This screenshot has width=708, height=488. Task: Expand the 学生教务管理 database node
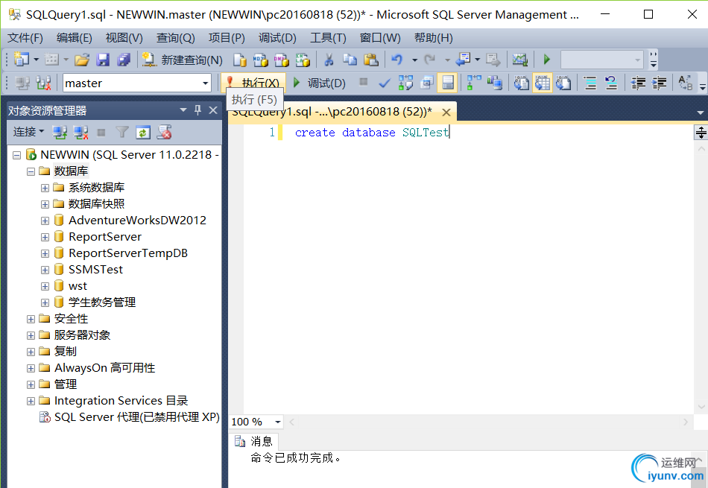45,302
